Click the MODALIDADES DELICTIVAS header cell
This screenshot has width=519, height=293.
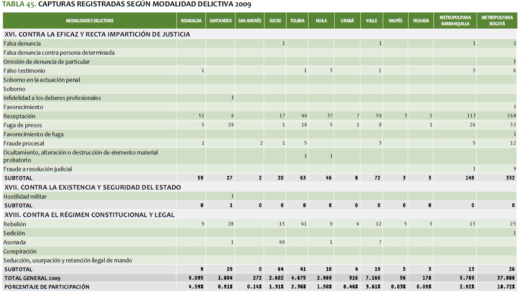(89, 21)
